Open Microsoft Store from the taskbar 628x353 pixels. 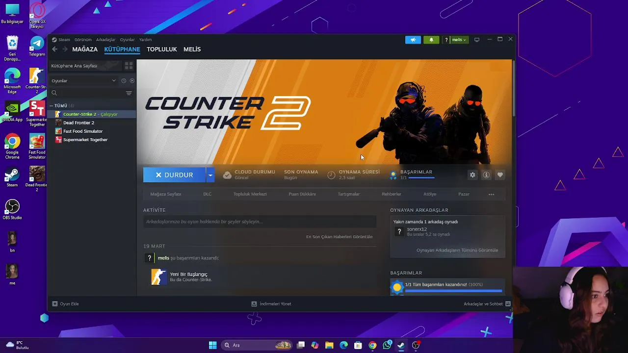click(x=358, y=345)
